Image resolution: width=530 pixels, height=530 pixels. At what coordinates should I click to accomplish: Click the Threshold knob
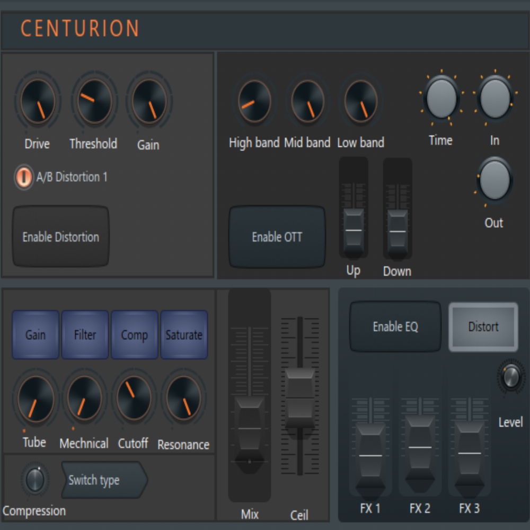(94, 100)
